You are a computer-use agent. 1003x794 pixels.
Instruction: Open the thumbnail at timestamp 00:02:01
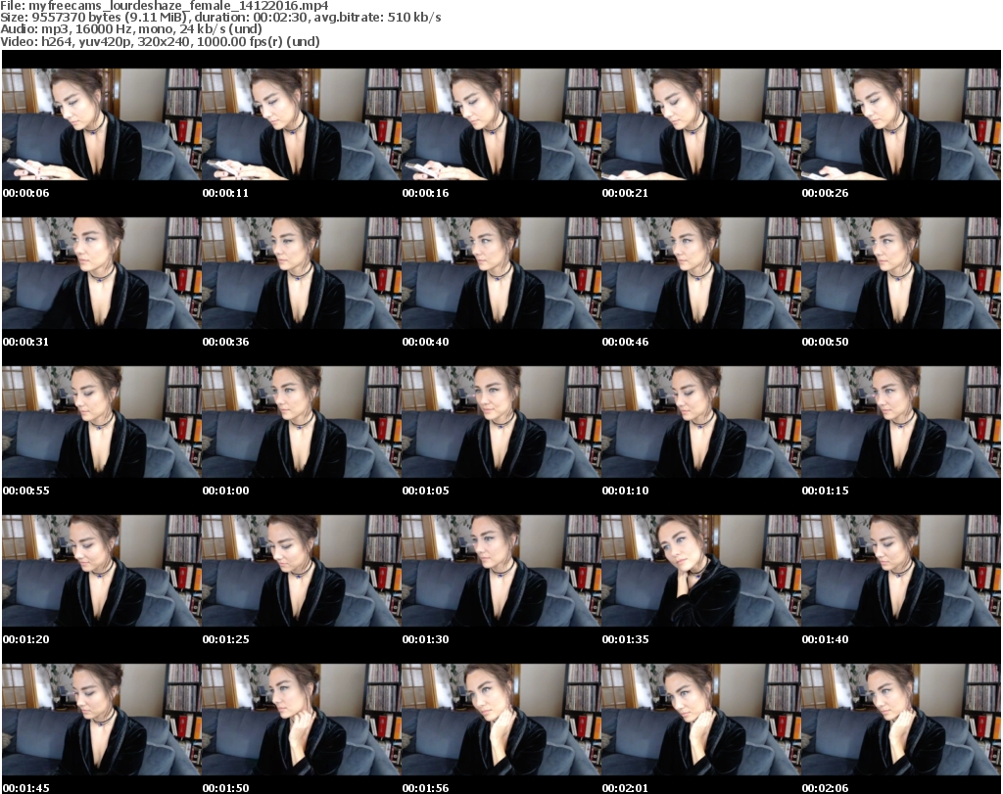pos(700,720)
